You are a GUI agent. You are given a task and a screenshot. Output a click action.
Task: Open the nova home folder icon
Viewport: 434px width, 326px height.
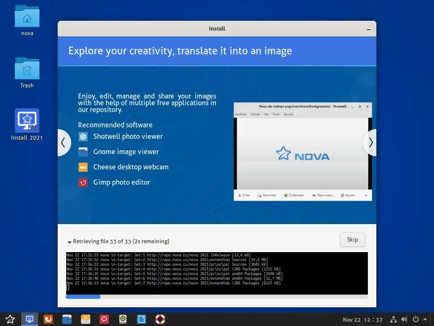click(x=27, y=17)
